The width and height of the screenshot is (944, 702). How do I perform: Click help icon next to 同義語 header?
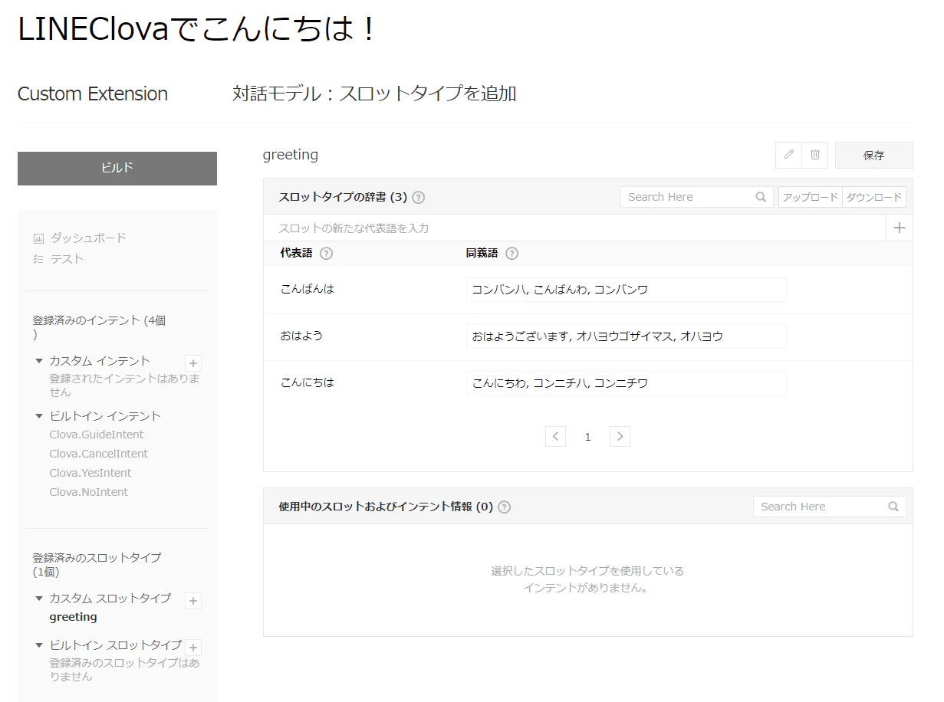coord(511,254)
